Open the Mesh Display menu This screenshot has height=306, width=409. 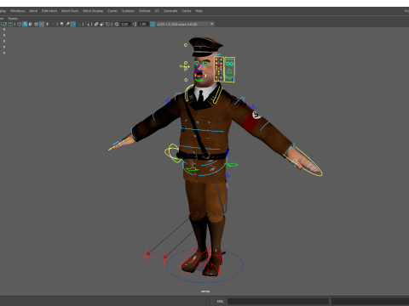[93, 11]
